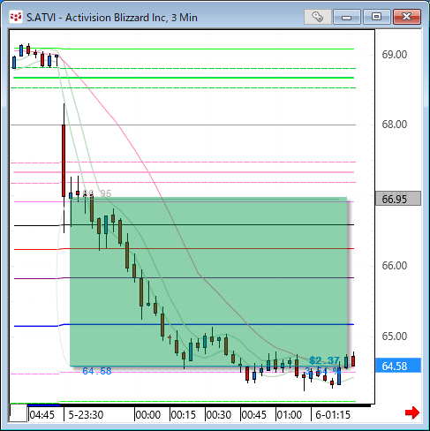
Task: Close the S.ATVI chart window
Action: pyautogui.click(x=407, y=17)
